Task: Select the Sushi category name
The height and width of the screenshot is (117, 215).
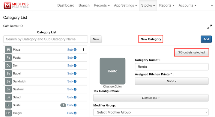Action: (x=16, y=105)
